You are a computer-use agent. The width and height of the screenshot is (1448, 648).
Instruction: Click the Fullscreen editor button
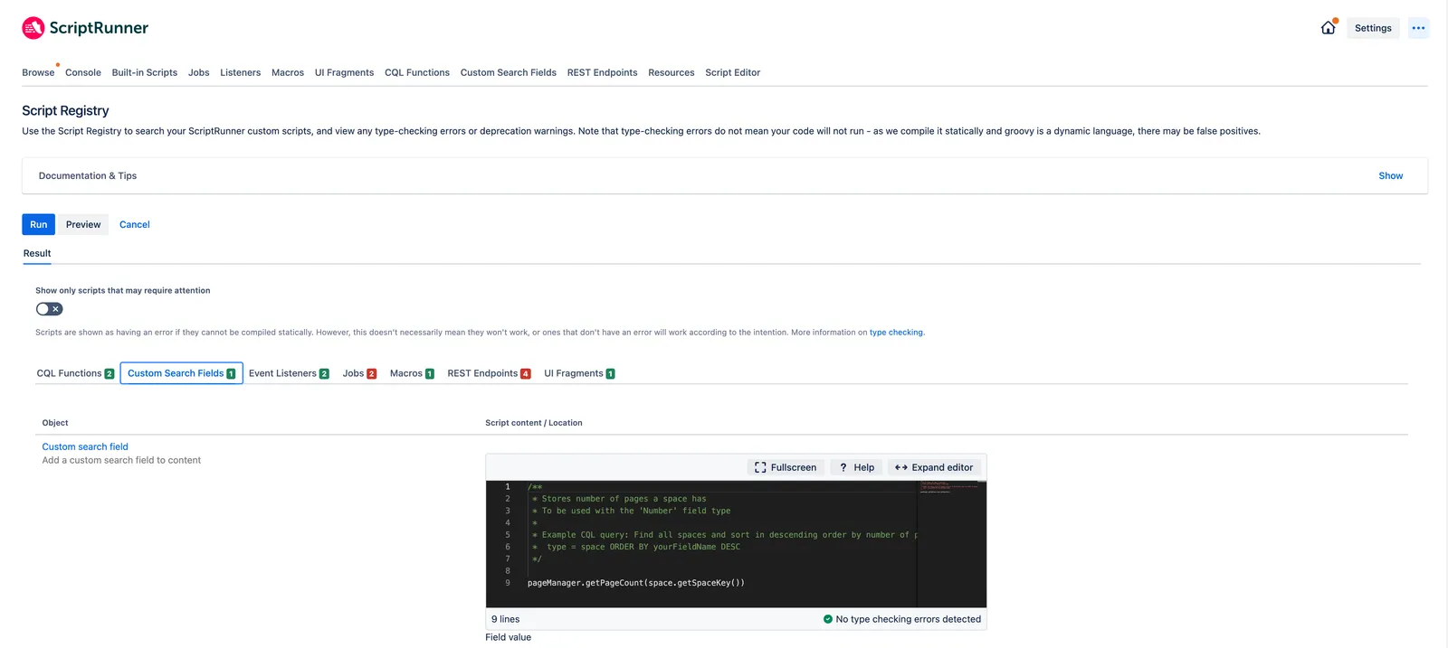pos(786,467)
